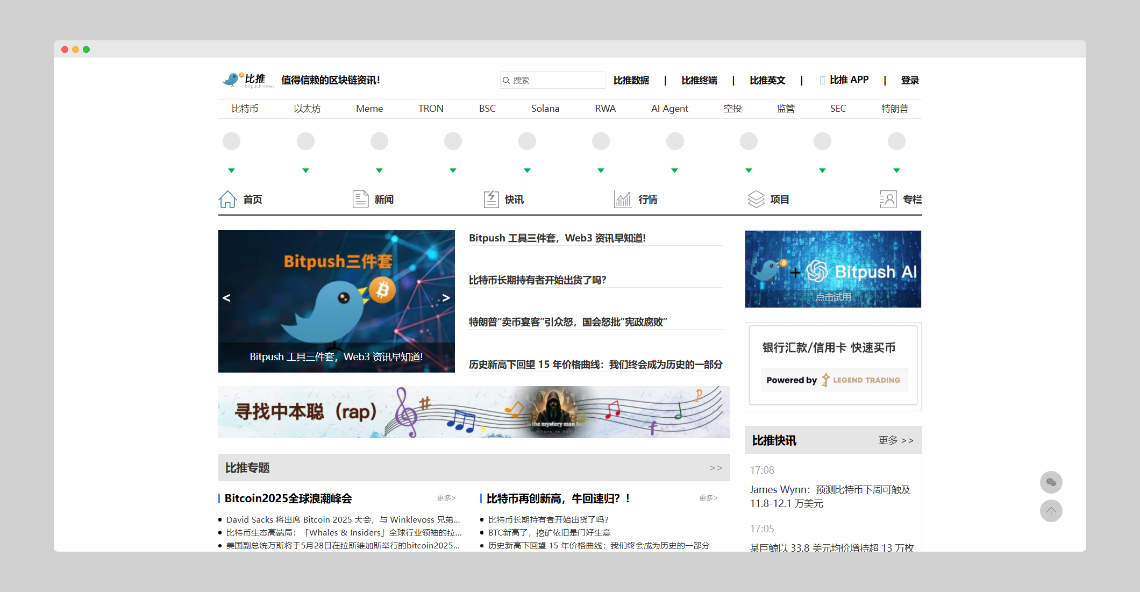Screen dimensions: 1140x592
Task: Open the 新闻 news section icon
Action: click(360, 198)
